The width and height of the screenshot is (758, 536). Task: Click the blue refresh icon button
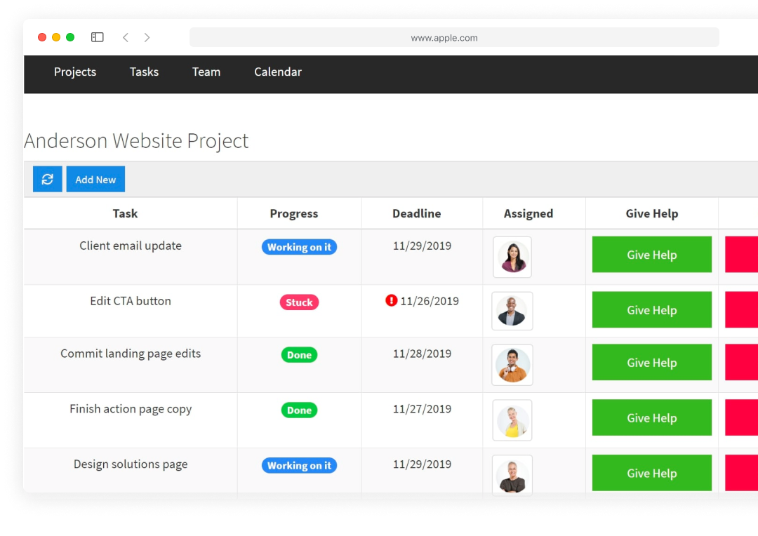click(48, 180)
